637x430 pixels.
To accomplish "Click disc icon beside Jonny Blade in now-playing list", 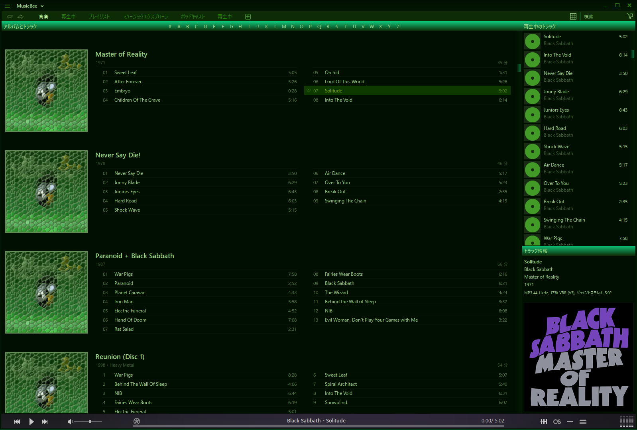I will click(x=533, y=96).
